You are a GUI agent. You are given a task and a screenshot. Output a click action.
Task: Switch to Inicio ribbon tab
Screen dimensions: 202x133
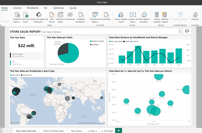tap(4, 8)
